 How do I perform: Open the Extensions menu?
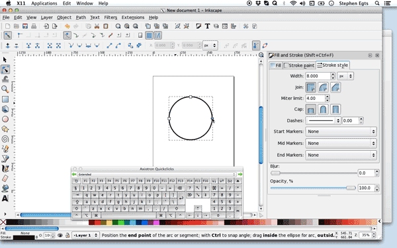[x=133, y=17]
